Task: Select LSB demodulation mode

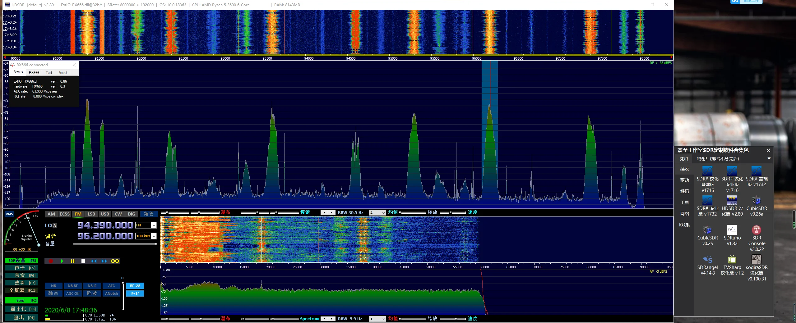Action: coord(91,214)
